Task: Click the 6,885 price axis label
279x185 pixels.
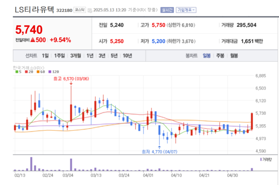Action: 261,76
